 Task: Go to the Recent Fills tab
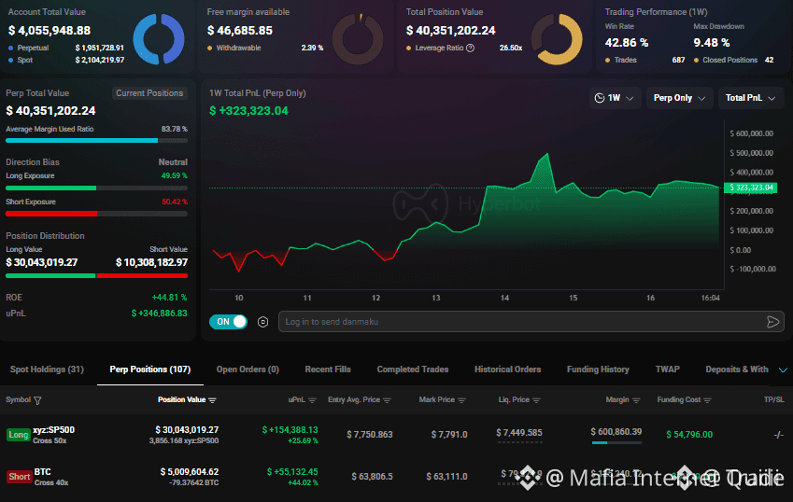328,370
